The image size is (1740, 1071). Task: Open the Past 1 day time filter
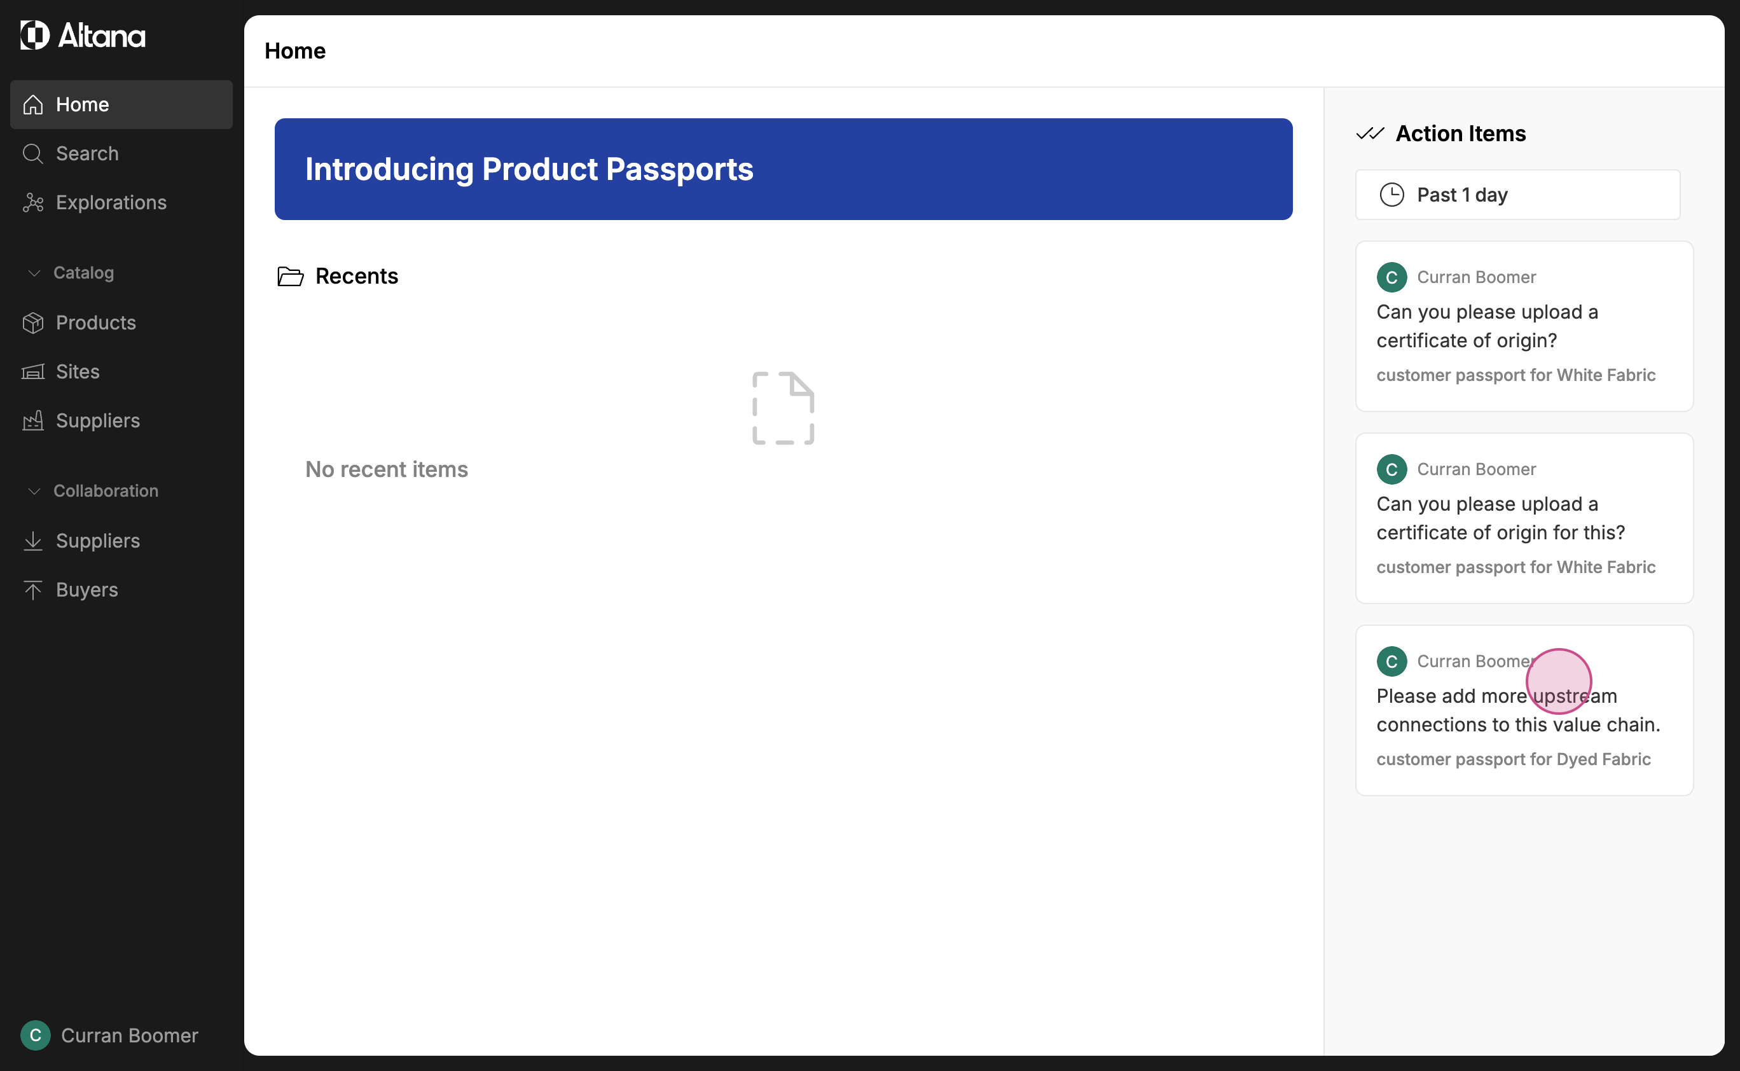(1517, 195)
